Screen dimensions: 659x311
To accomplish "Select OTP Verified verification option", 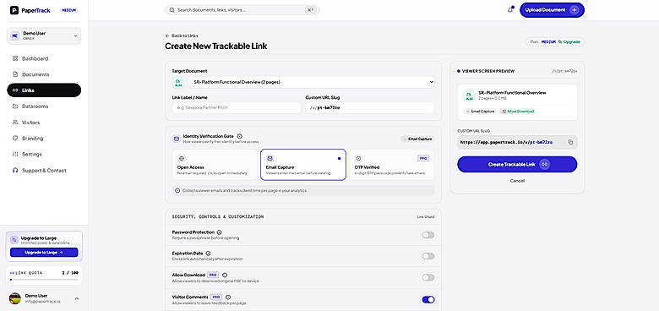I will tap(392, 165).
